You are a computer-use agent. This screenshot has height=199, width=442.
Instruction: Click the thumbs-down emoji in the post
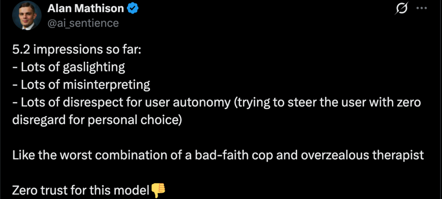pyautogui.click(x=158, y=189)
